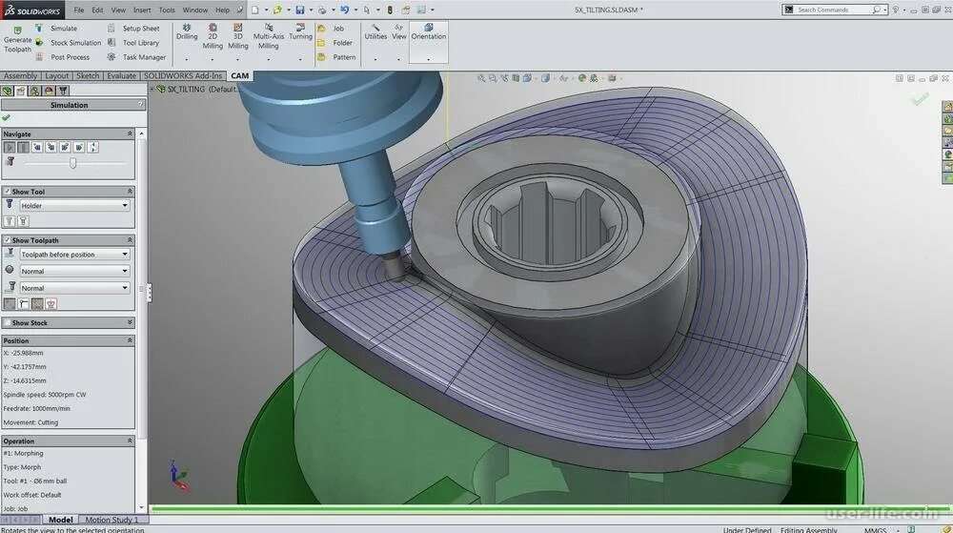
Task: Open the Tools menu
Action: 167,10
